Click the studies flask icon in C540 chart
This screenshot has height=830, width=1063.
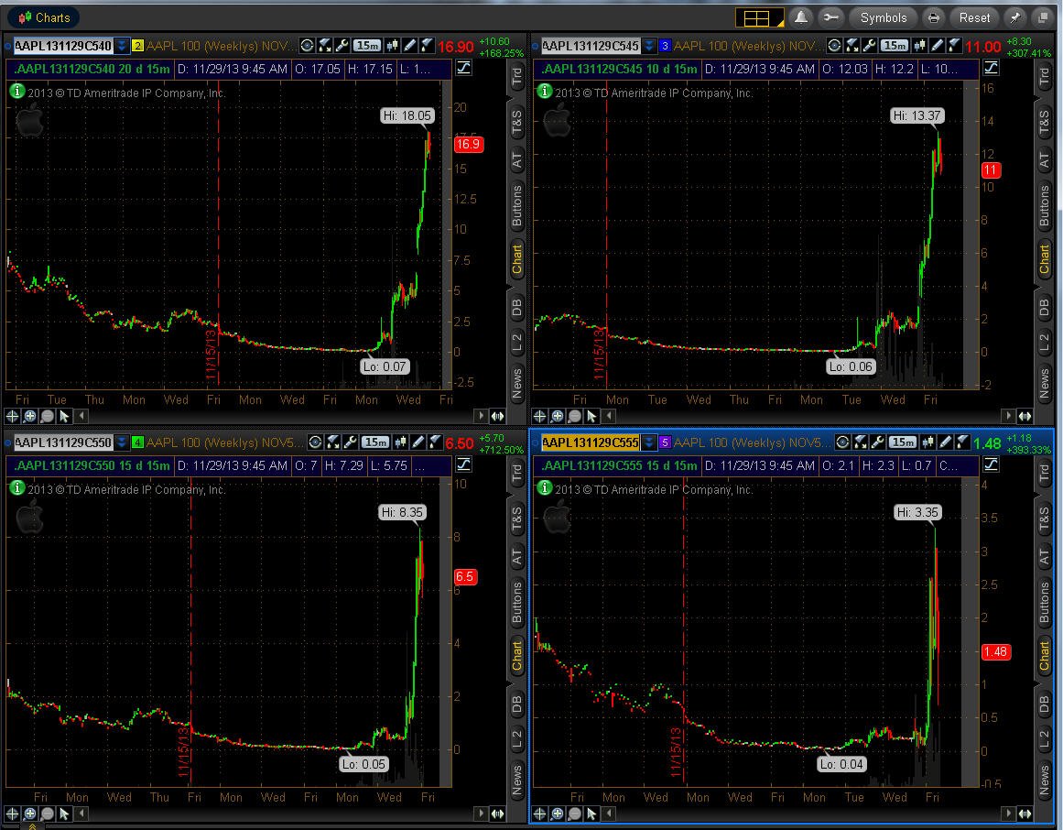coord(325,46)
